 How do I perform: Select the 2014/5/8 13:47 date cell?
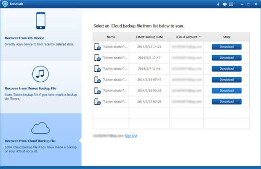click(149, 58)
